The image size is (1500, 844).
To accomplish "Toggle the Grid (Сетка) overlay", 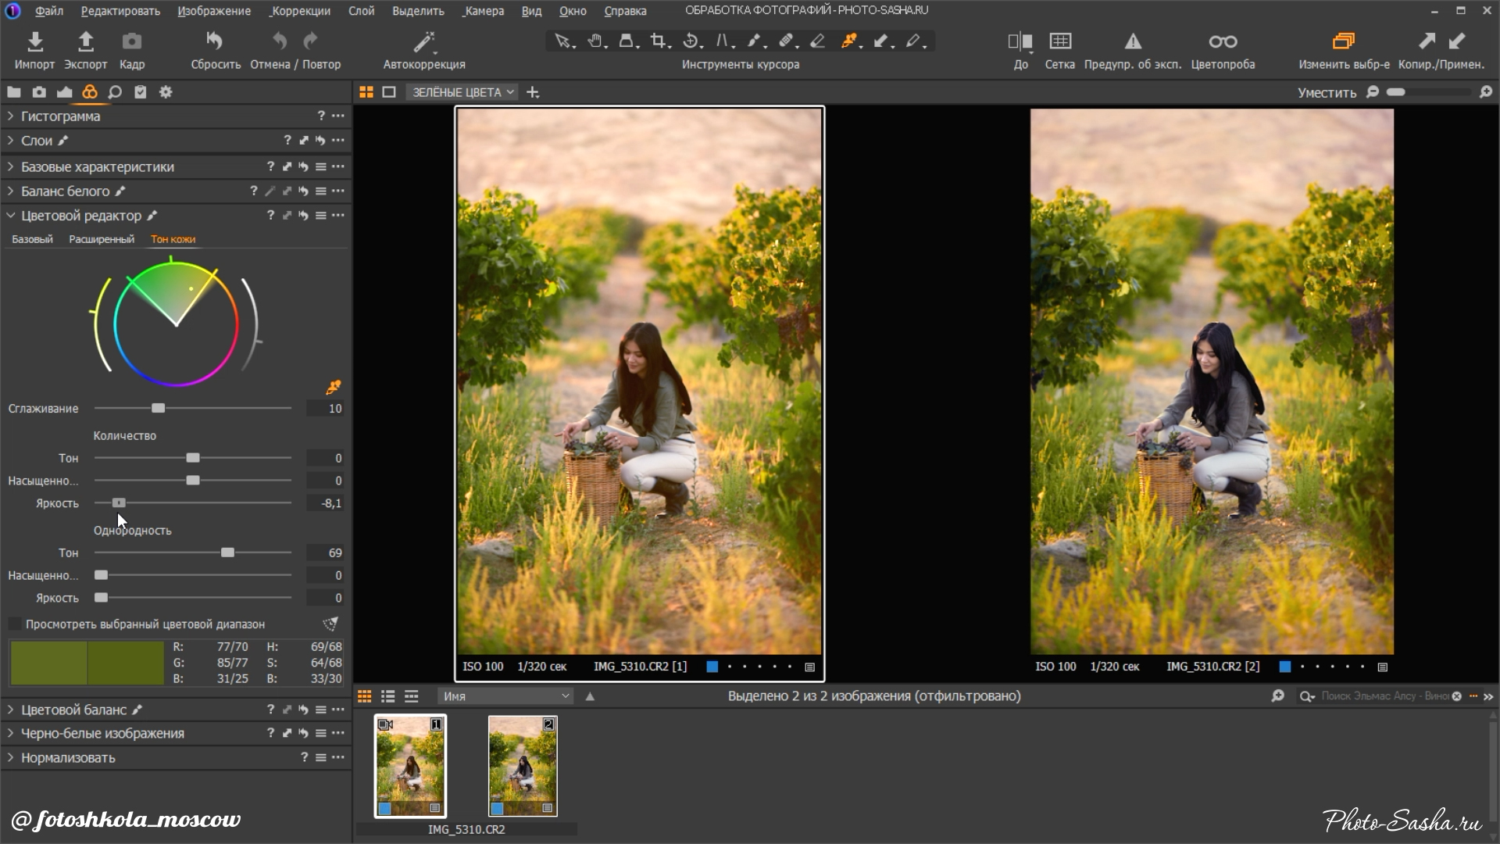I will 1059,41.
